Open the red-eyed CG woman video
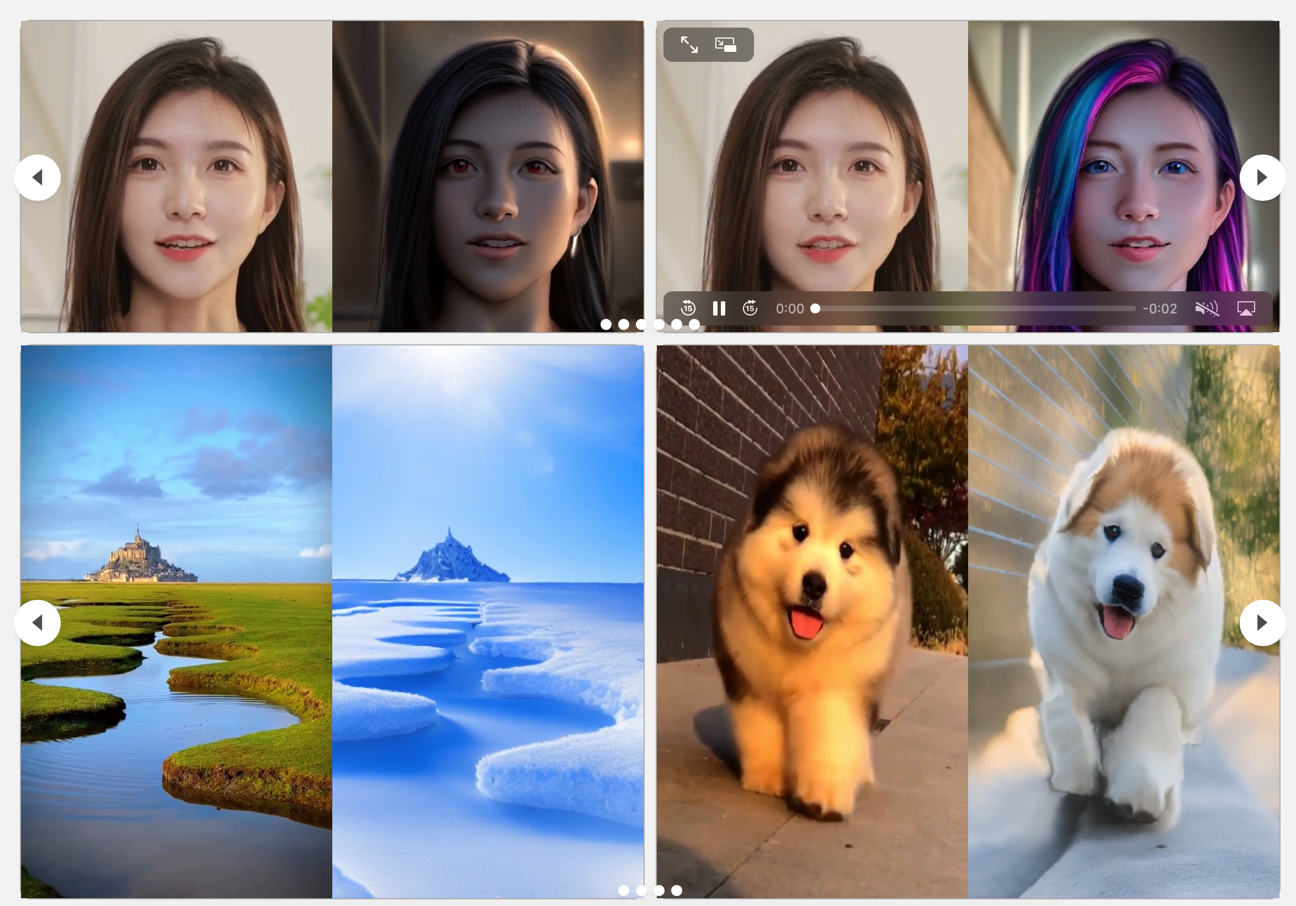 [488, 176]
